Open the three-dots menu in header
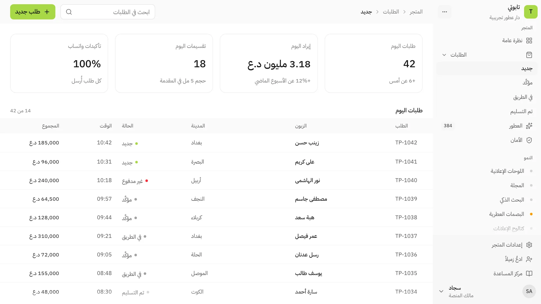 tap(445, 12)
